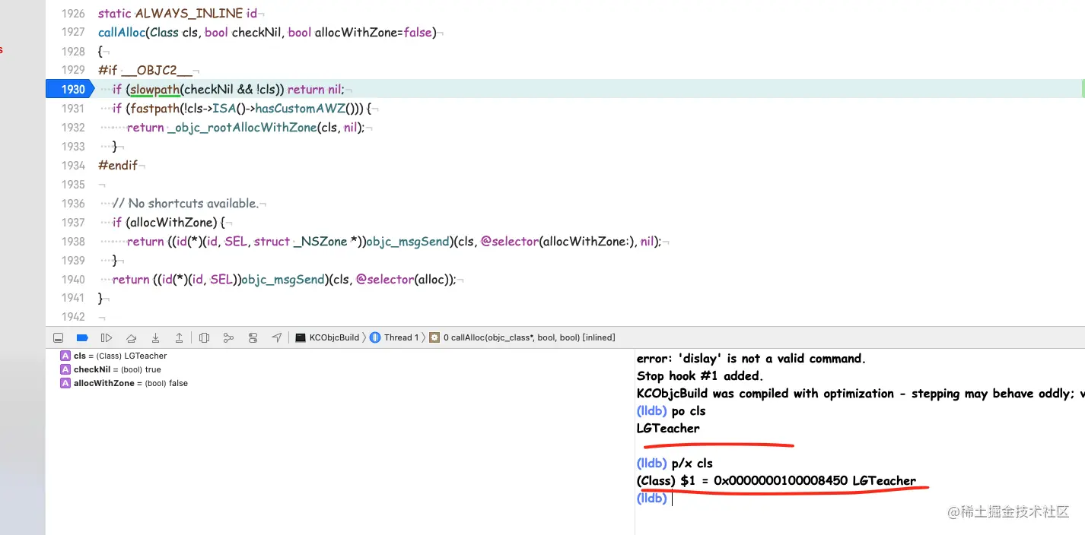Open the Thread 1 jump bar selector

click(394, 337)
